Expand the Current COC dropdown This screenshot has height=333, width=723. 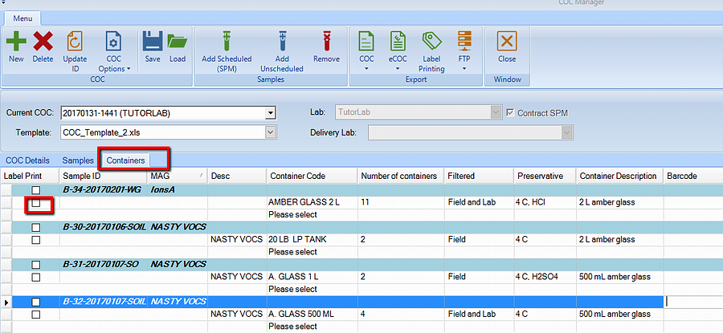270,113
